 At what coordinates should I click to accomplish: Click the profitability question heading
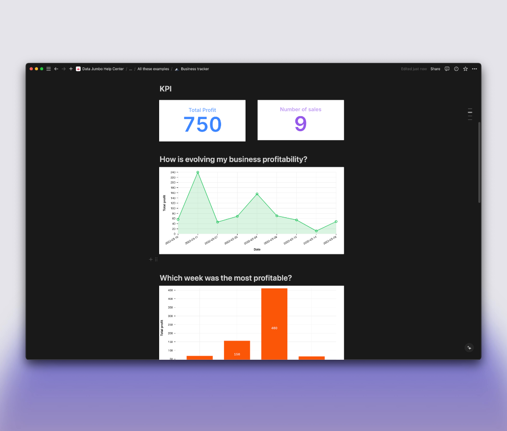(233, 159)
